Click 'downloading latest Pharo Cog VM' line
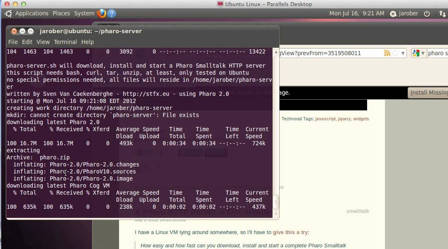 click(x=58, y=186)
